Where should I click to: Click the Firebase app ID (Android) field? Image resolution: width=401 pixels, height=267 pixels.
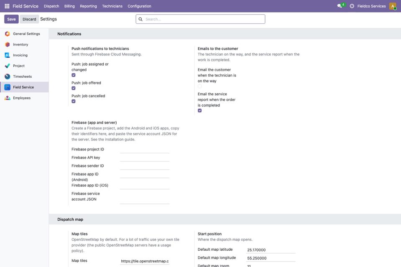click(145, 174)
